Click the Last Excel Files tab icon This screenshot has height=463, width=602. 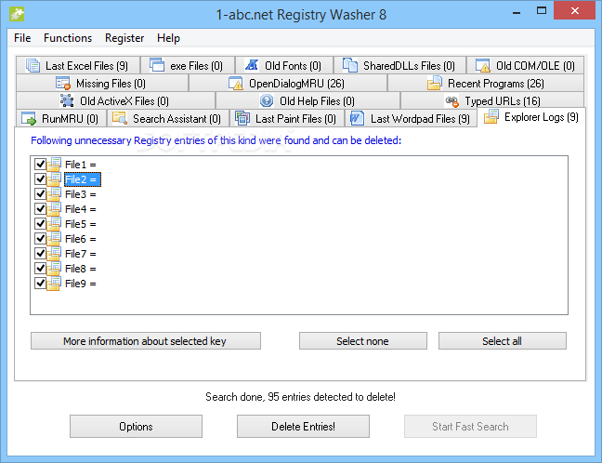click(x=33, y=65)
